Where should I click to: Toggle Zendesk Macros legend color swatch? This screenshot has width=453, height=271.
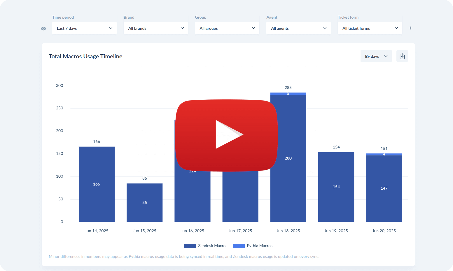click(x=190, y=246)
